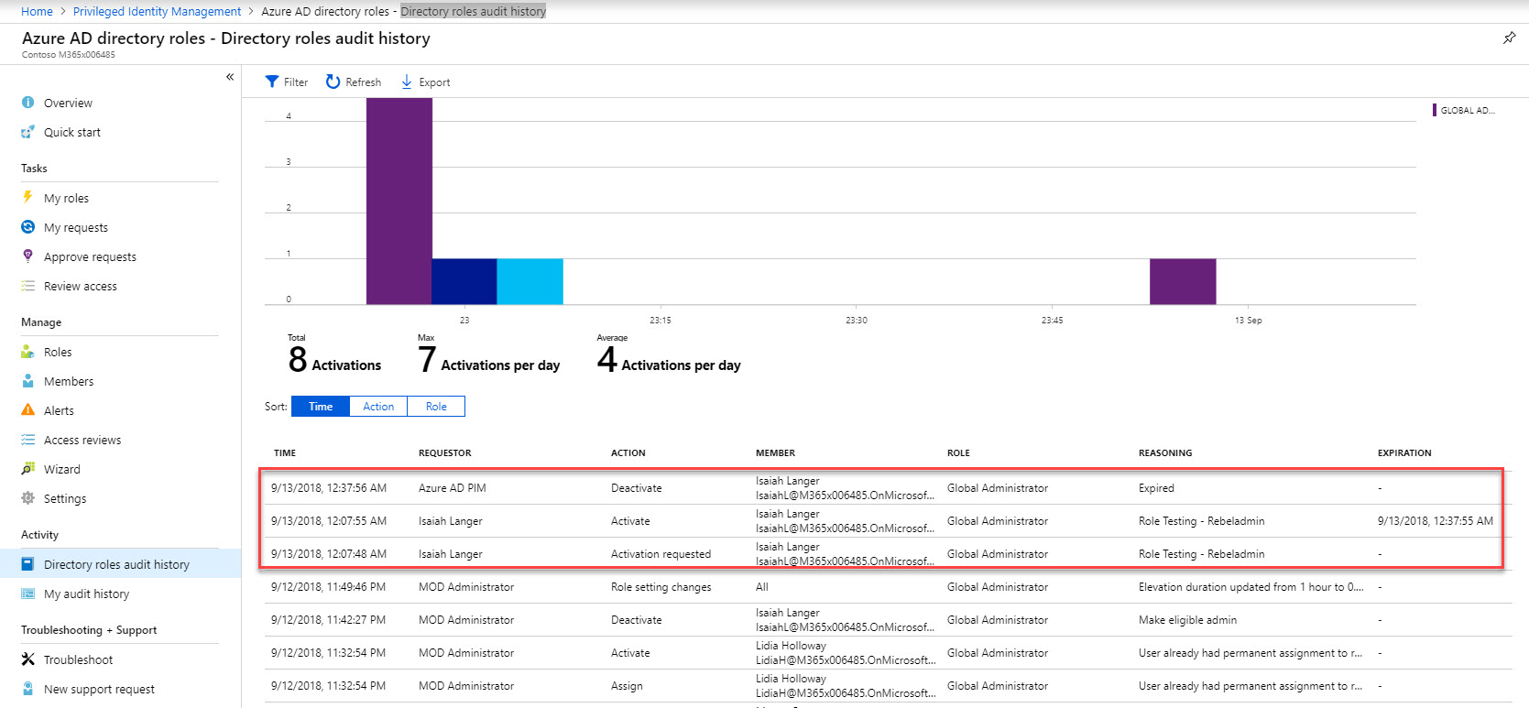Click the 9/13/2018, 12:37:55 AM expiration value
This screenshot has width=1529, height=708.
coord(1436,521)
